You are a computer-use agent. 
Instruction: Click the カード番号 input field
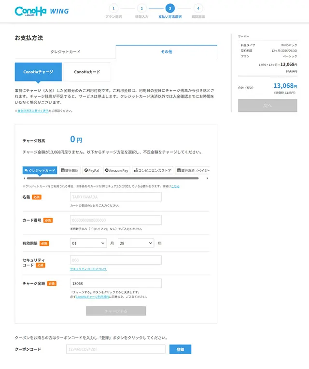pos(115,220)
